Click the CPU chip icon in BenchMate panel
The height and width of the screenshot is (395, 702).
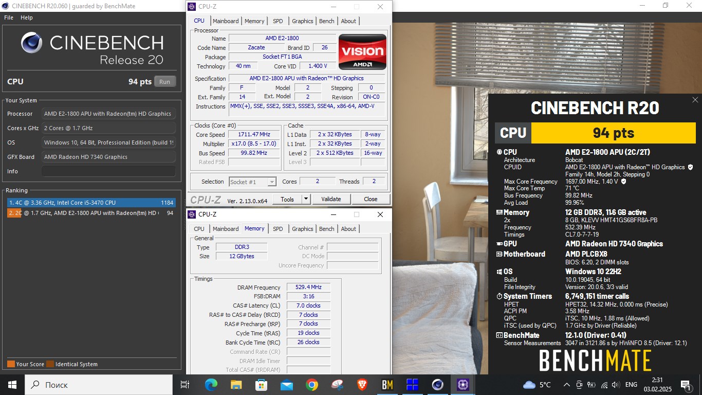tap(499, 152)
